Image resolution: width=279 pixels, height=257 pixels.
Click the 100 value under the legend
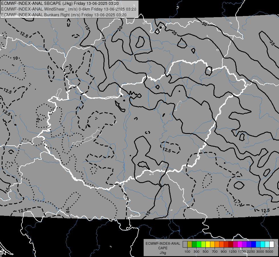(187, 252)
